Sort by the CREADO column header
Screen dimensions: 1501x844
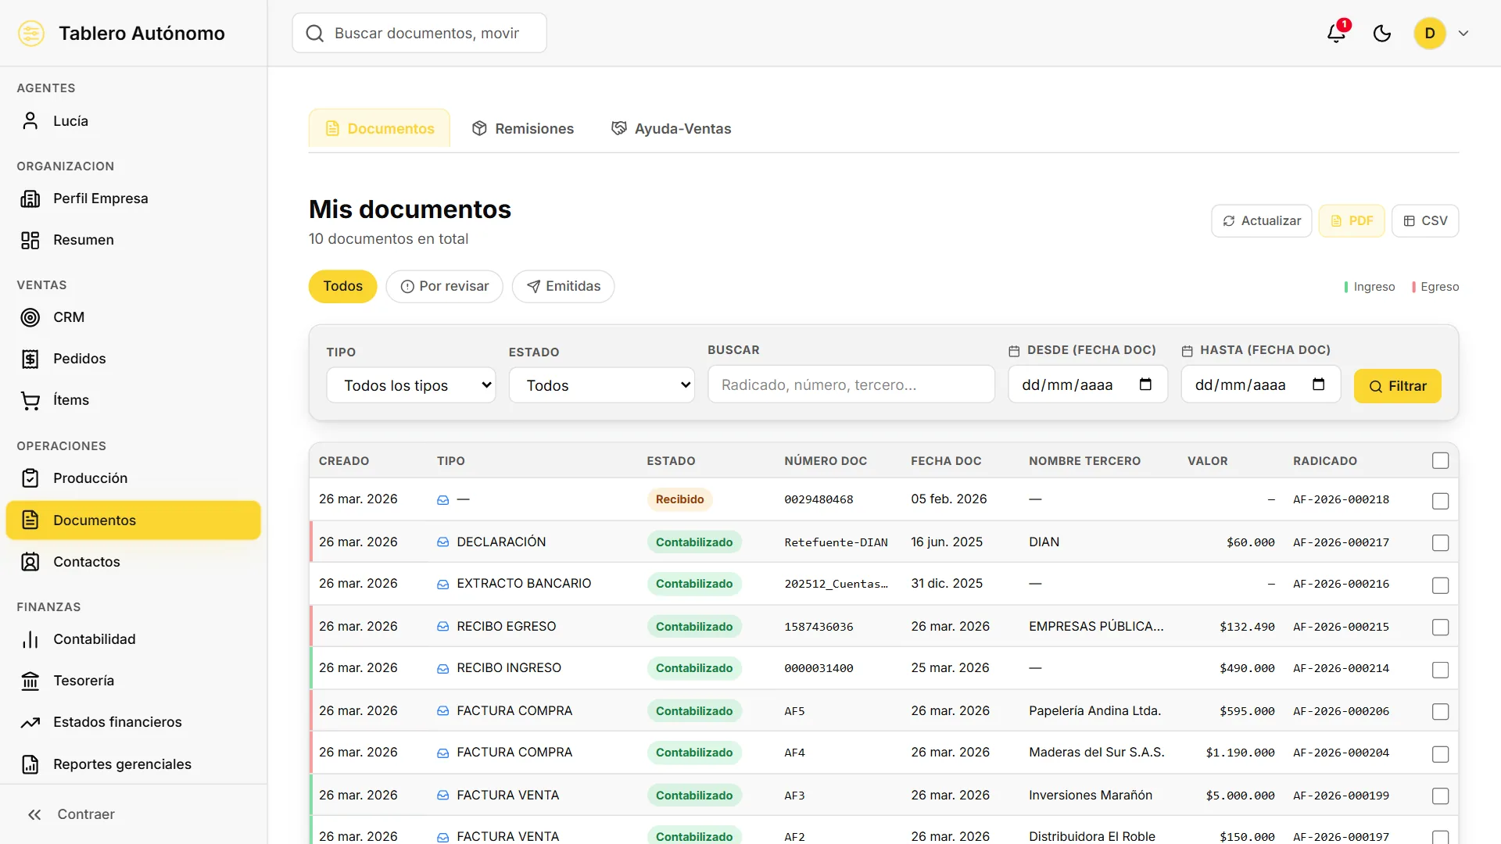(344, 461)
